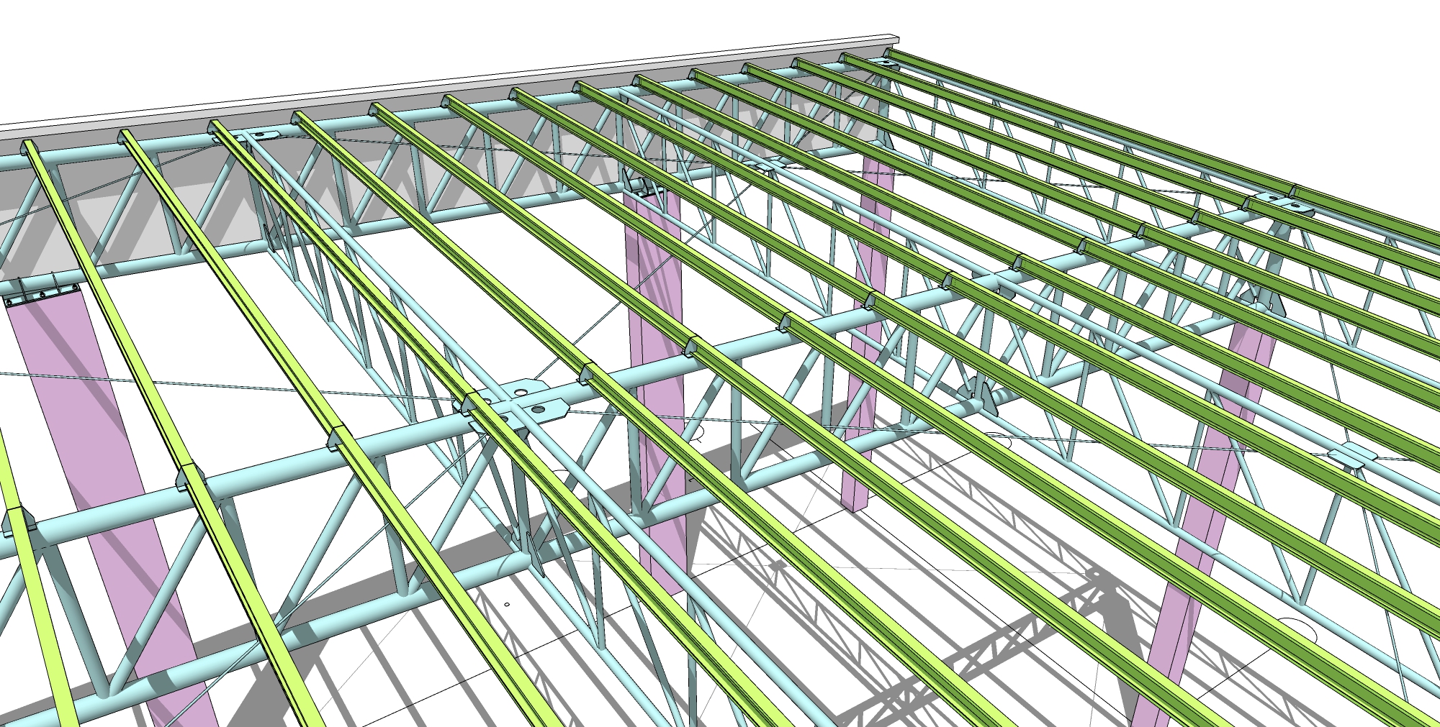Image resolution: width=1440 pixels, height=727 pixels.
Task: Select the small plate on the right bracing cable
Action: point(1352,456)
